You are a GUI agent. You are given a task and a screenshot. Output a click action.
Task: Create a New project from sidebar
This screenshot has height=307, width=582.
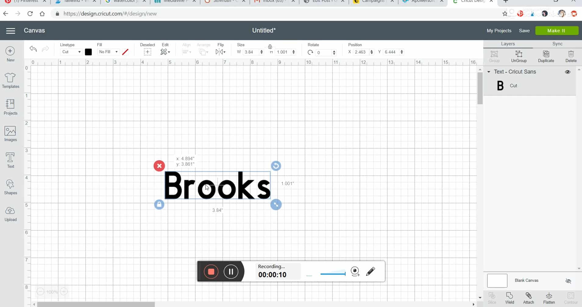point(10,54)
